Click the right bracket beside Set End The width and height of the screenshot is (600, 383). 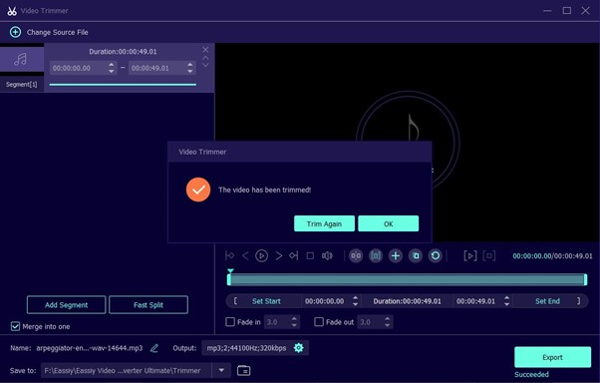578,301
